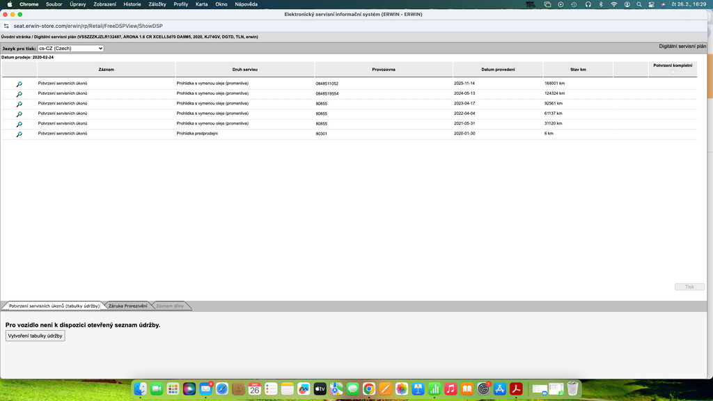
Task: Open Safari from the Dock
Action: click(x=222, y=388)
